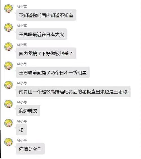Screen dimensions: 141x159
Task: Click avatar beside the 南青山 bar message
Action: (x=8, y=85)
